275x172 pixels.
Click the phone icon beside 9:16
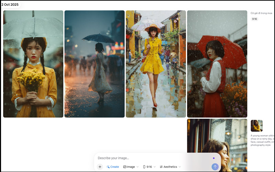click(x=144, y=167)
